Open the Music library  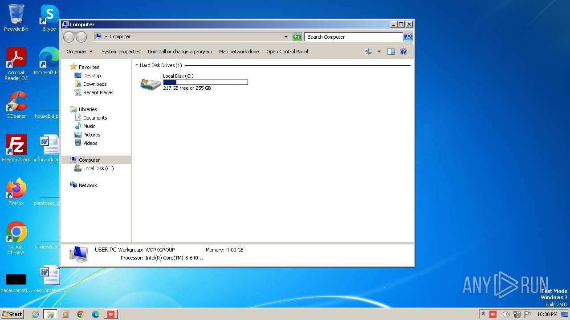[x=89, y=126]
